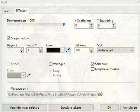Switch to the Tekst tab
This screenshot has width=140, height=112.
tap(7, 11)
